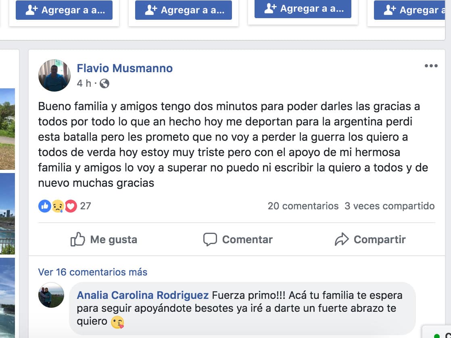Click Analia Carolina Rodriguez's avatar thumbnail
This screenshot has width=451, height=338.
tap(51, 295)
